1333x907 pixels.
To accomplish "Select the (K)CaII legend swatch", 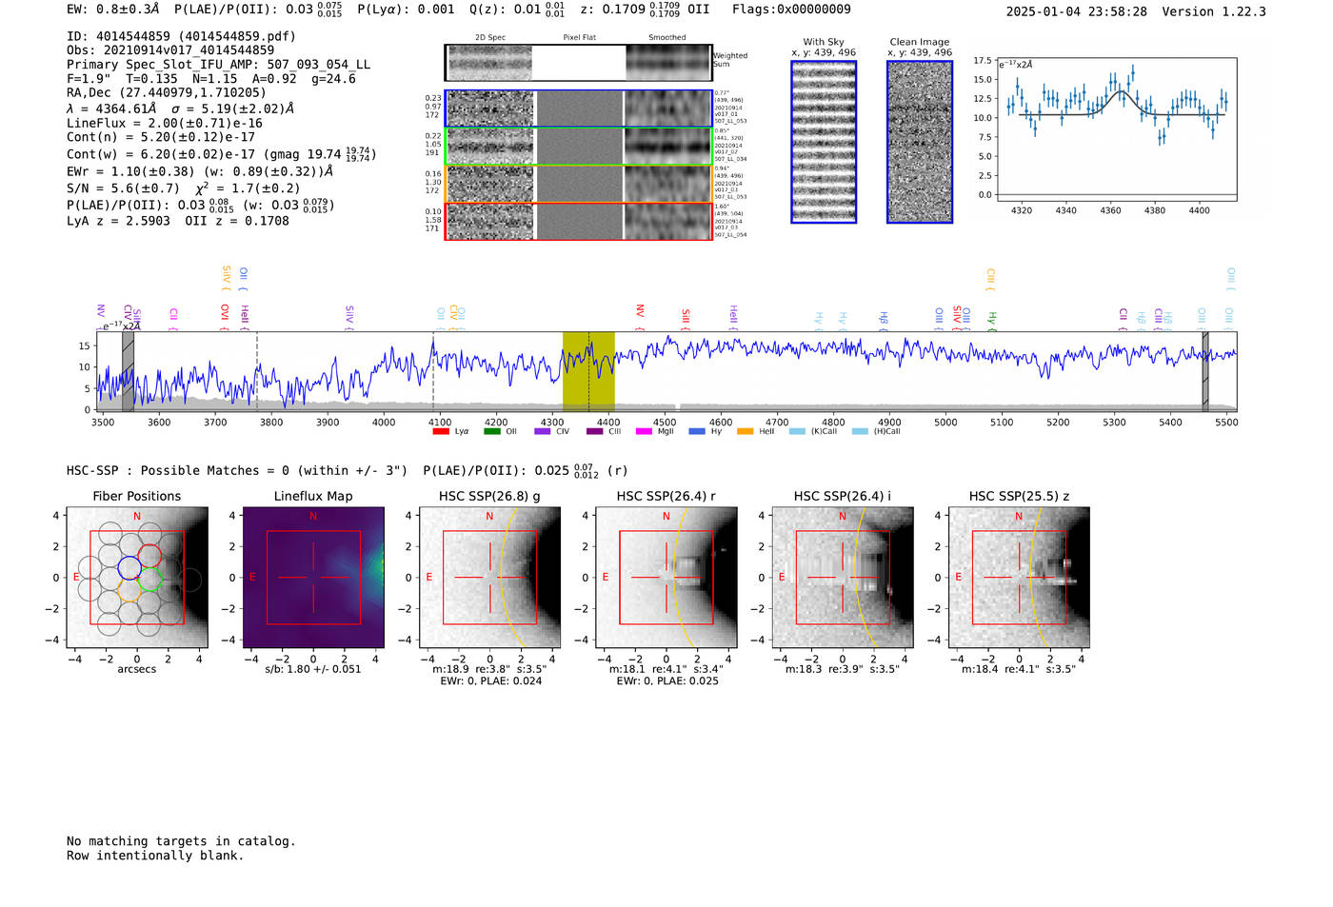I will [797, 432].
